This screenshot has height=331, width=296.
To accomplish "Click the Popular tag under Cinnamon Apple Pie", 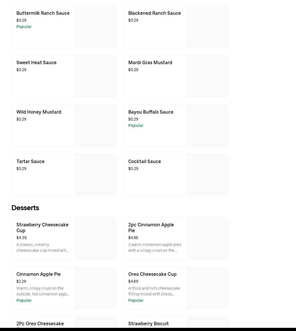I will click(x=24, y=301).
